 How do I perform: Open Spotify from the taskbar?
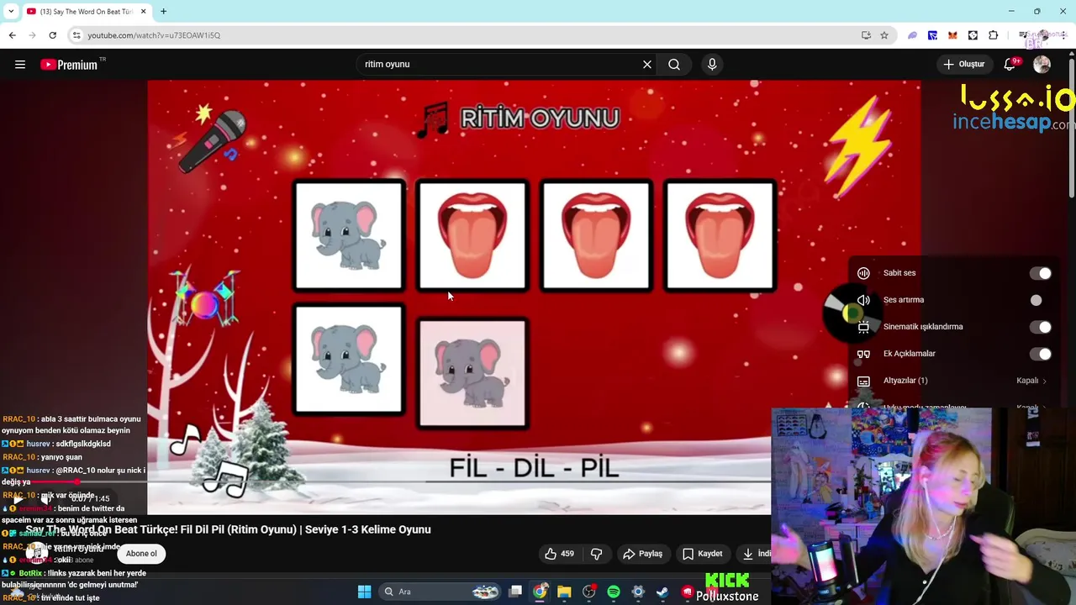[x=614, y=592]
